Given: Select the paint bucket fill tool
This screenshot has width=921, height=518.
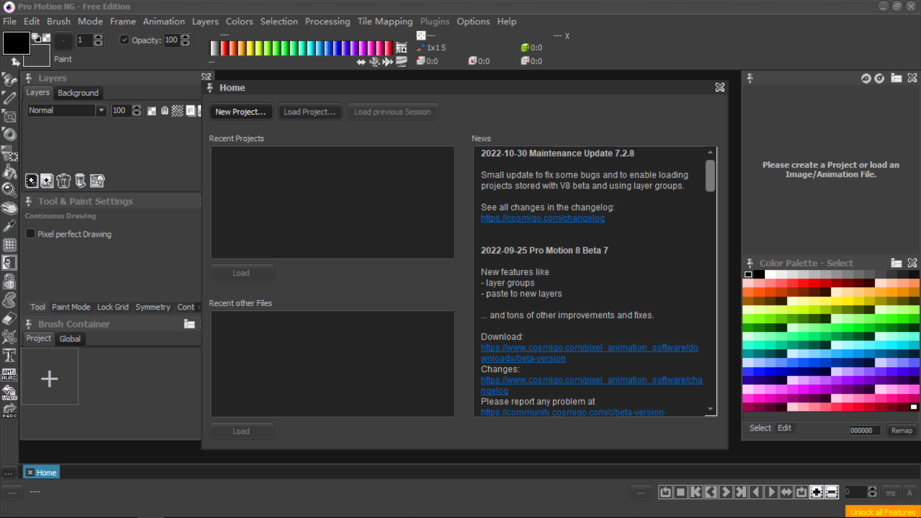Looking at the screenshot, I should [9, 171].
